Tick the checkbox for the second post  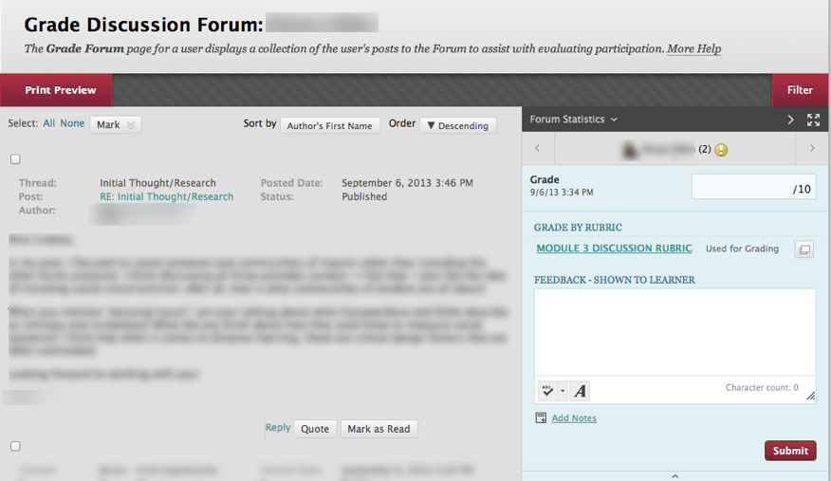15,446
